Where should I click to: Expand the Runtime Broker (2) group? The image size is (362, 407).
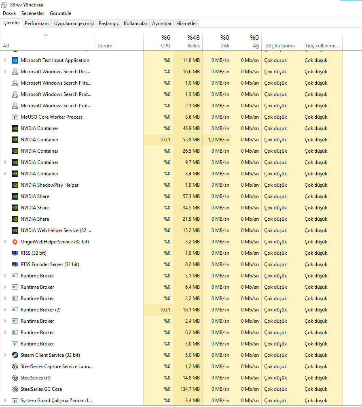click(x=5, y=310)
